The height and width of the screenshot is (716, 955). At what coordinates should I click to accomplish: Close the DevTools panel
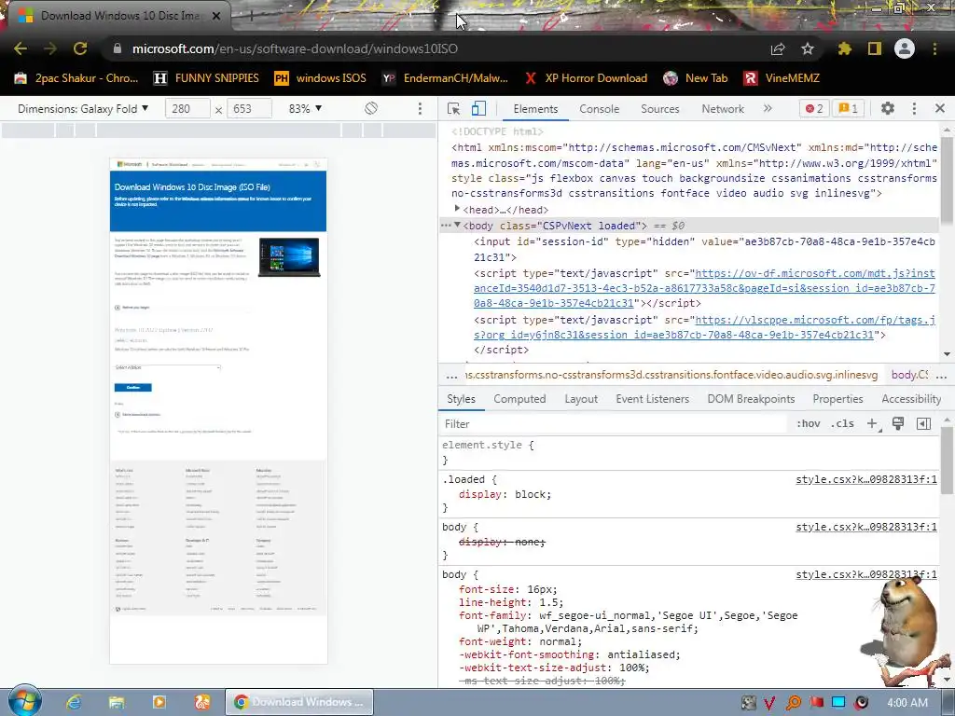coord(940,108)
